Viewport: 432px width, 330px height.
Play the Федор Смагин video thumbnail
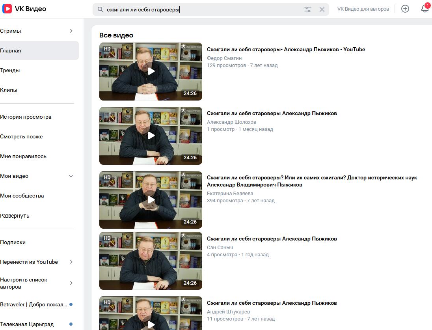point(151,71)
